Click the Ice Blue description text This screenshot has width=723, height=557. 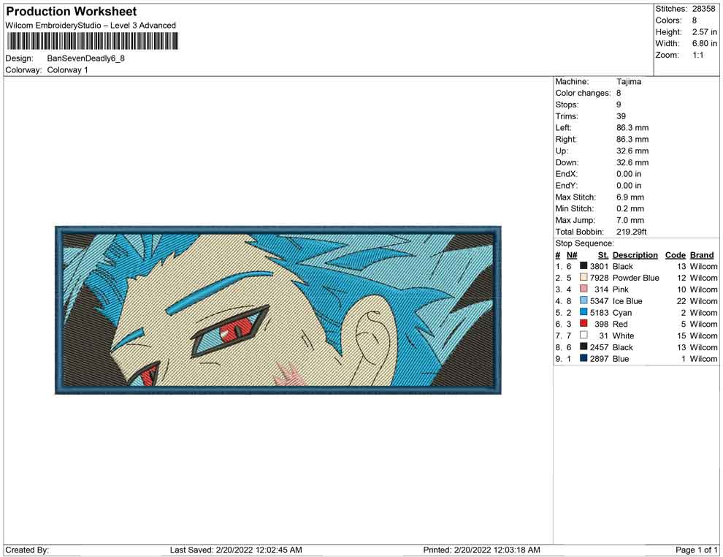point(627,301)
